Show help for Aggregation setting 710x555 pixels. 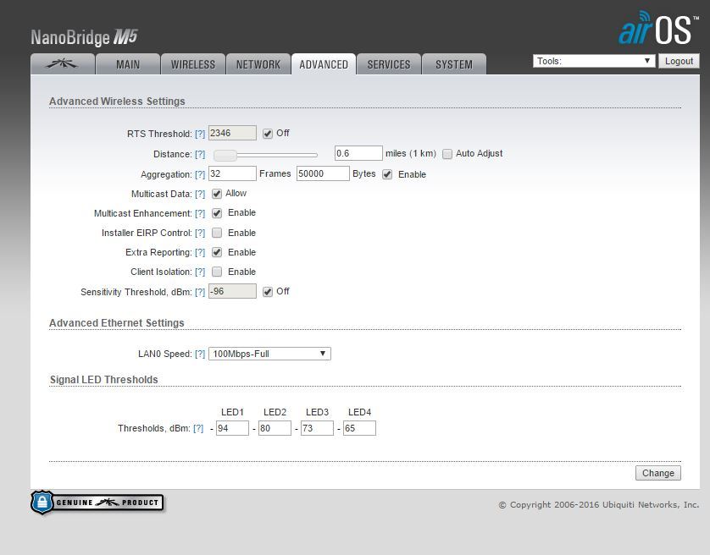pos(200,174)
